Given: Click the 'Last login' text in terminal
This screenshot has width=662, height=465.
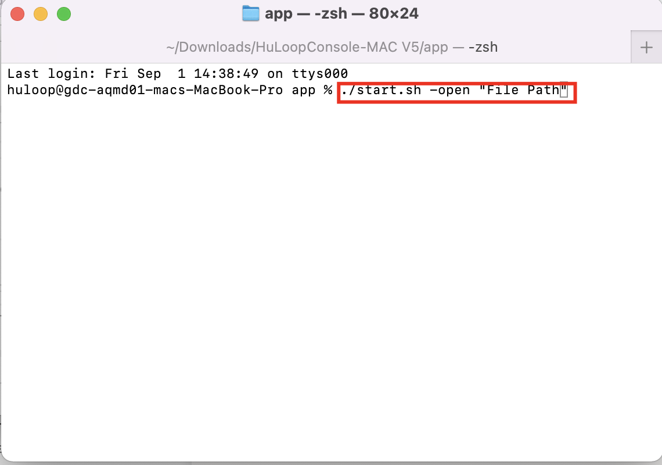Looking at the screenshot, I should coord(48,74).
